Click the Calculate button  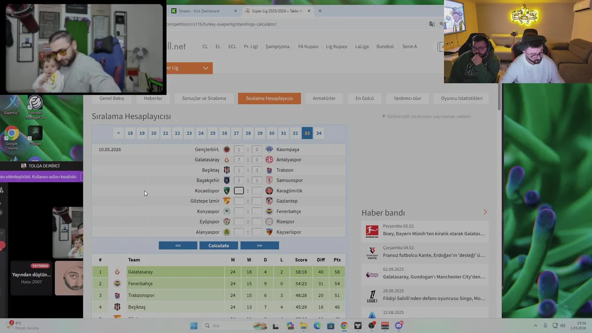pos(219,246)
